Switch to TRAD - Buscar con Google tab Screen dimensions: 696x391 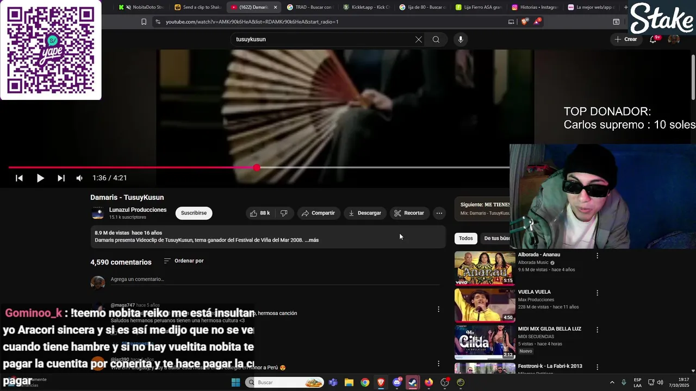[310, 7]
